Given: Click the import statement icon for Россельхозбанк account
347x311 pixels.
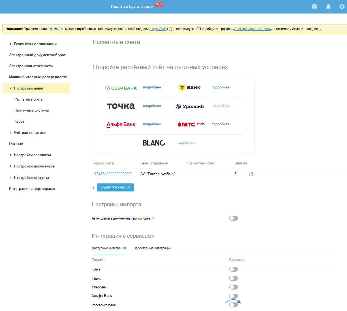Looking at the screenshot, I should 252,174.
